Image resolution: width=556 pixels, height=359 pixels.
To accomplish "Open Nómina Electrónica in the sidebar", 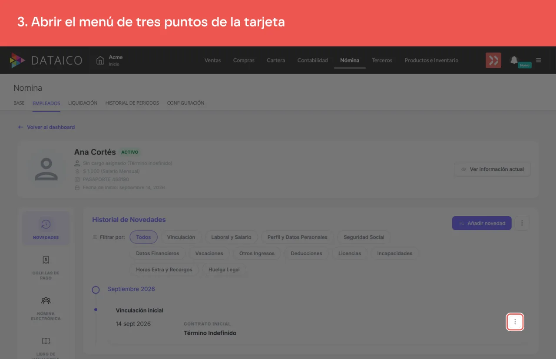I will pos(46,308).
